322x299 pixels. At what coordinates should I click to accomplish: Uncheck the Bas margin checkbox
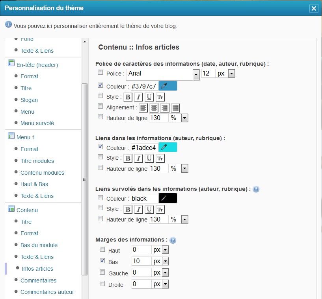point(102,261)
